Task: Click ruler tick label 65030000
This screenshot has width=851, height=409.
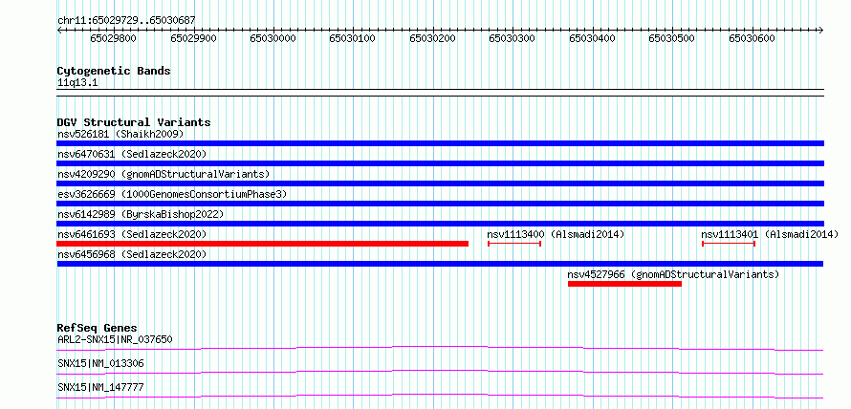Action: [x=273, y=38]
